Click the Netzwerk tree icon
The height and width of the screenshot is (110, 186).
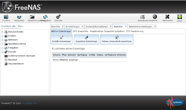point(6,40)
